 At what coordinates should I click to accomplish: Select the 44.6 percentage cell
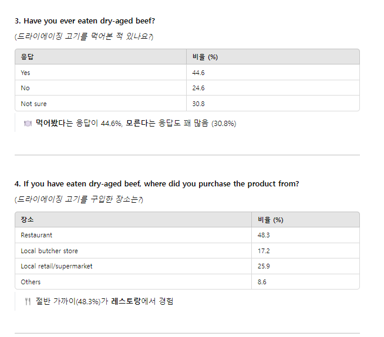198,73
